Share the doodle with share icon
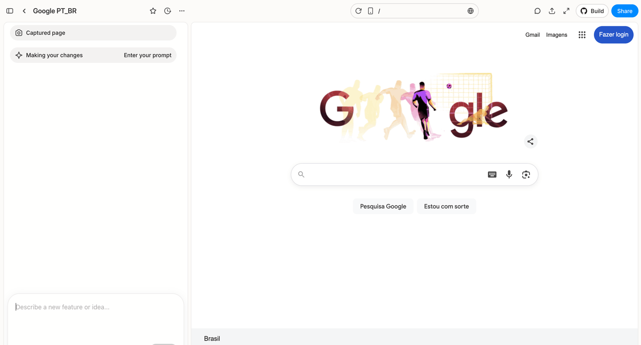 [x=530, y=142]
